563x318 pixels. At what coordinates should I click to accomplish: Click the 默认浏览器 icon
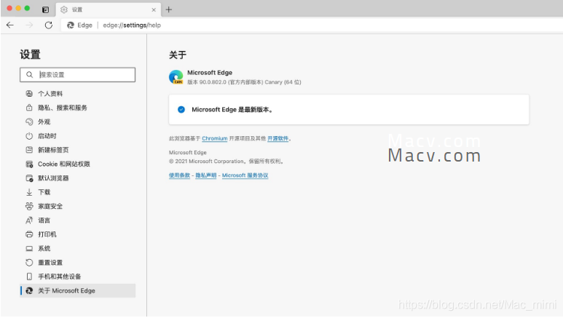[x=29, y=178]
